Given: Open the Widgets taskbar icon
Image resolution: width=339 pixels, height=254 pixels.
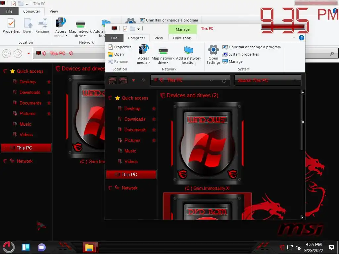Looking at the screenshot, I should click(x=26, y=247).
